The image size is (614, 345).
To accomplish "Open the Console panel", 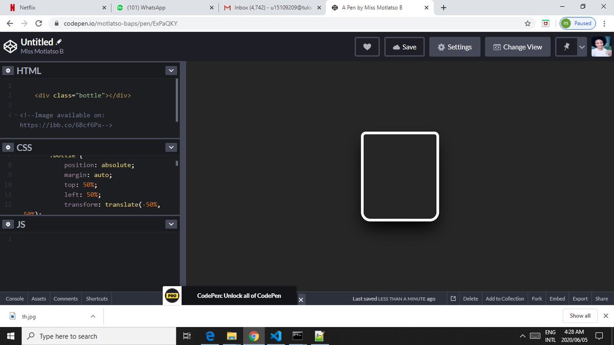I will pos(15,298).
